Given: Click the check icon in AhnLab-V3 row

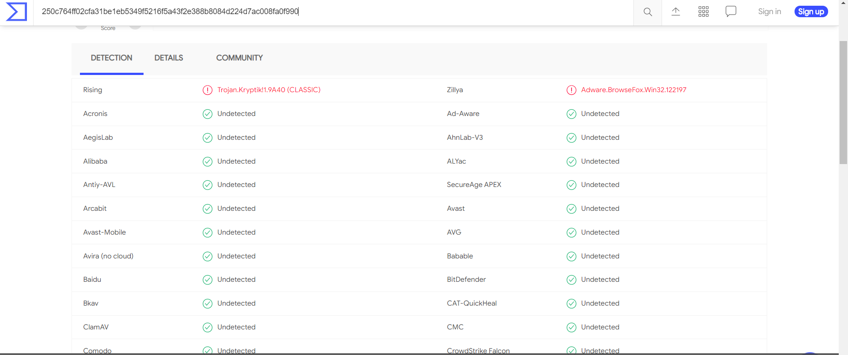Looking at the screenshot, I should [x=572, y=138].
